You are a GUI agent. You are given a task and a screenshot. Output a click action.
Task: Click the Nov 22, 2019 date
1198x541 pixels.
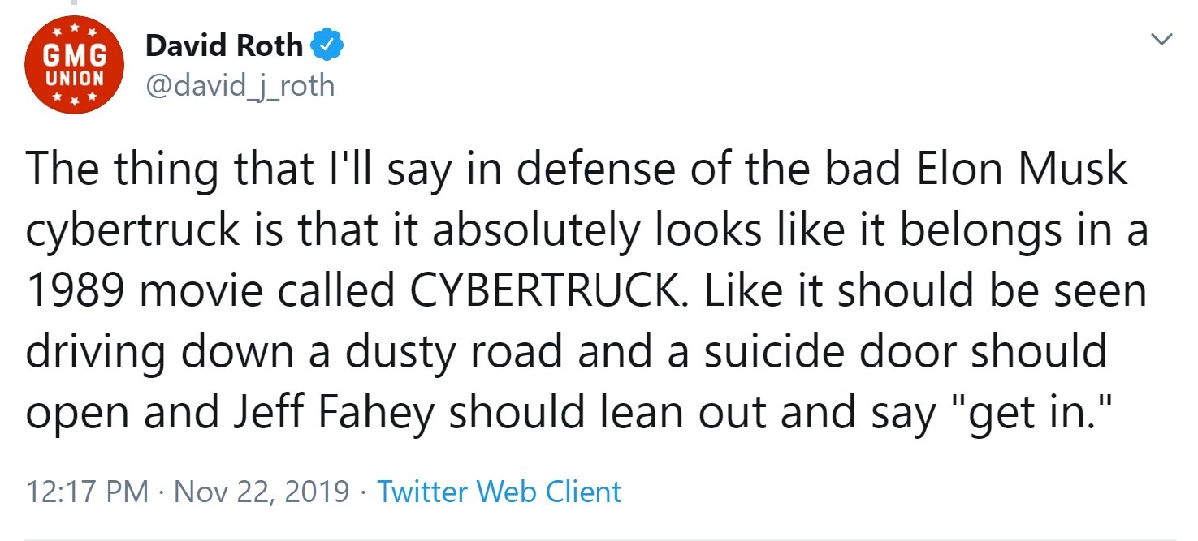pyautogui.click(x=262, y=492)
